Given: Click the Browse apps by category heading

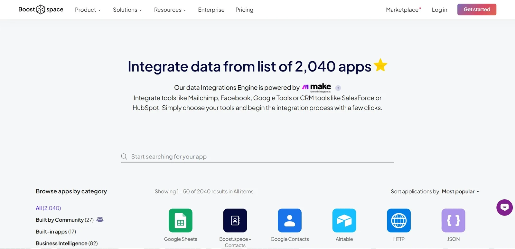Looking at the screenshot, I should (x=71, y=191).
